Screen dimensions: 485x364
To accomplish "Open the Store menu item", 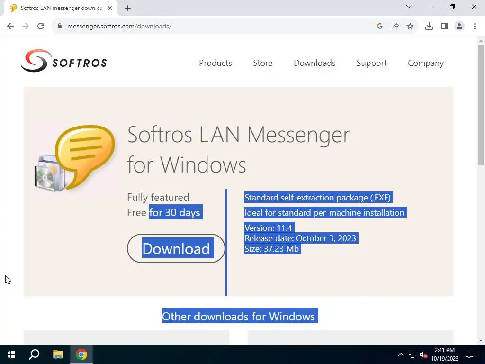I will [262, 63].
